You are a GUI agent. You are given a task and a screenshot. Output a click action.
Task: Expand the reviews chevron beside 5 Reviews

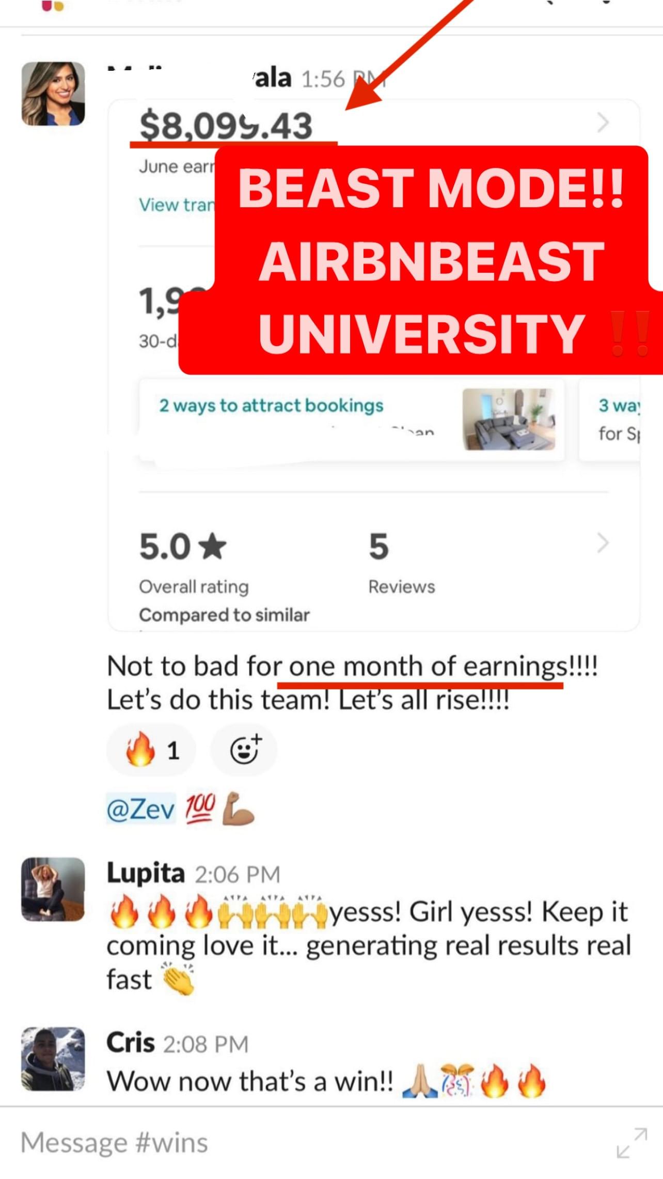coord(603,544)
